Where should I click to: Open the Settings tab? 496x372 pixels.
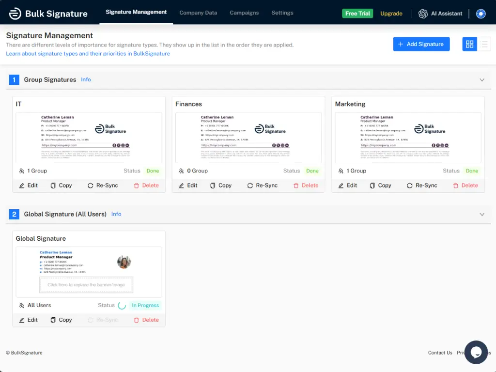point(282,13)
